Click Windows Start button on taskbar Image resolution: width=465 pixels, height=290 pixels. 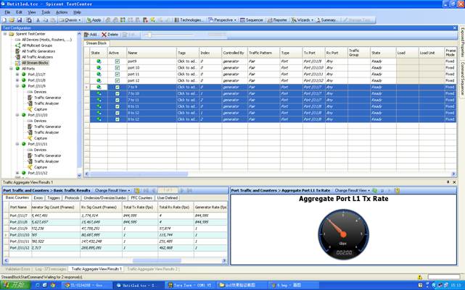click(15, 285)
